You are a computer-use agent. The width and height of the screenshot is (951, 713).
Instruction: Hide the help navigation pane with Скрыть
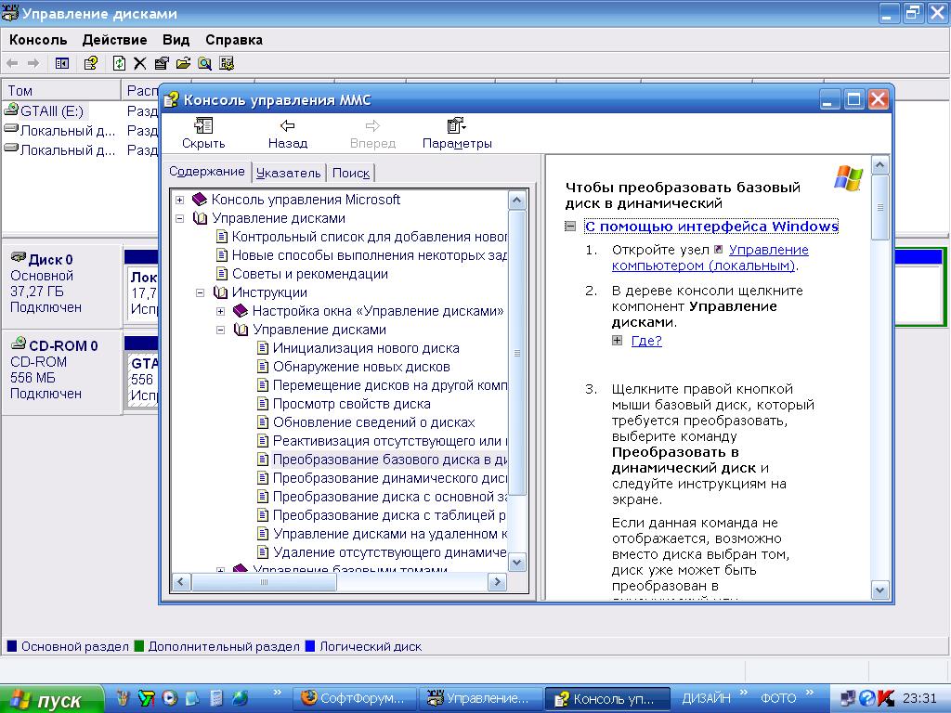click(203, 134)
